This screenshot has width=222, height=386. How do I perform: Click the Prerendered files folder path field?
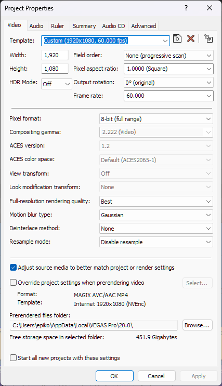coord(94,325)
